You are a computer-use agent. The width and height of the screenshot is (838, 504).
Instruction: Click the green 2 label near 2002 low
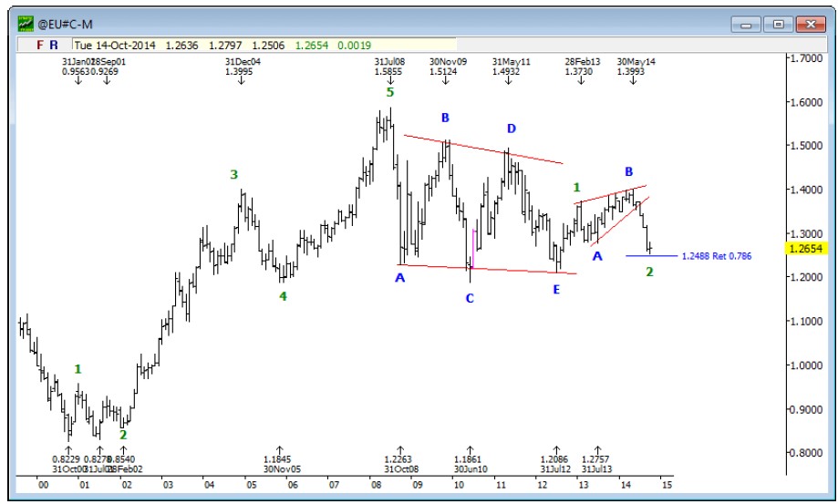coord(123,435)
